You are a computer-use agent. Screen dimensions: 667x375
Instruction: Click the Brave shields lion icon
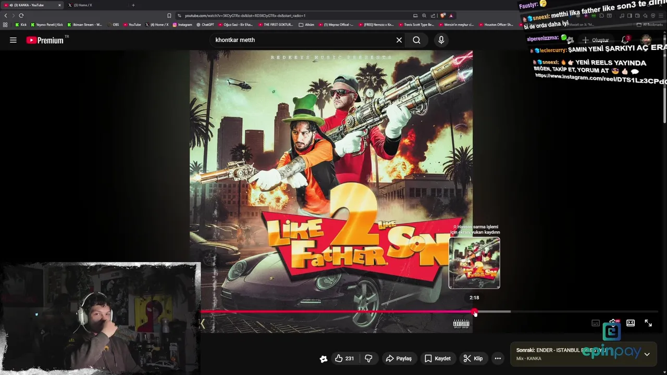443,16
